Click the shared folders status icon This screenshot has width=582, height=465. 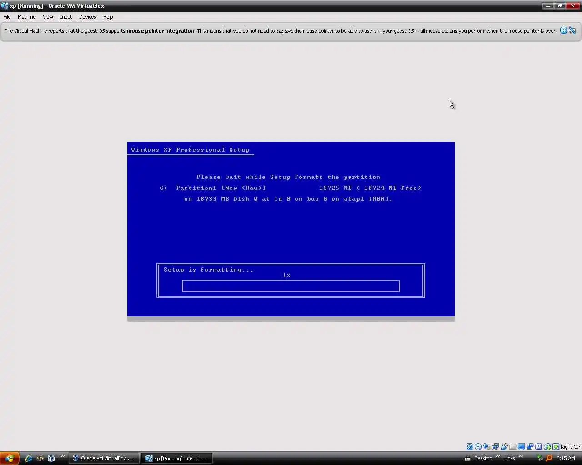512,447
